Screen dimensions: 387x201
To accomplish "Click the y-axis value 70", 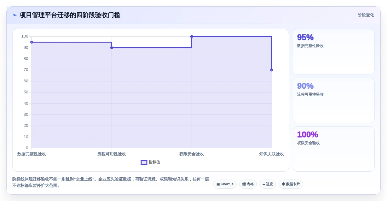I will pyautogui.click(x=26, y=70).
